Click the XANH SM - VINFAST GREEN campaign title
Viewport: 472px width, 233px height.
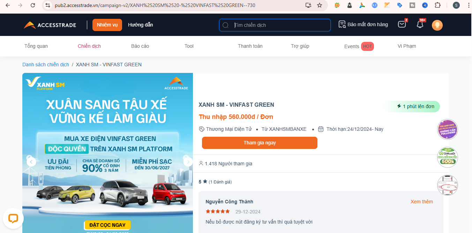point(237,105)
